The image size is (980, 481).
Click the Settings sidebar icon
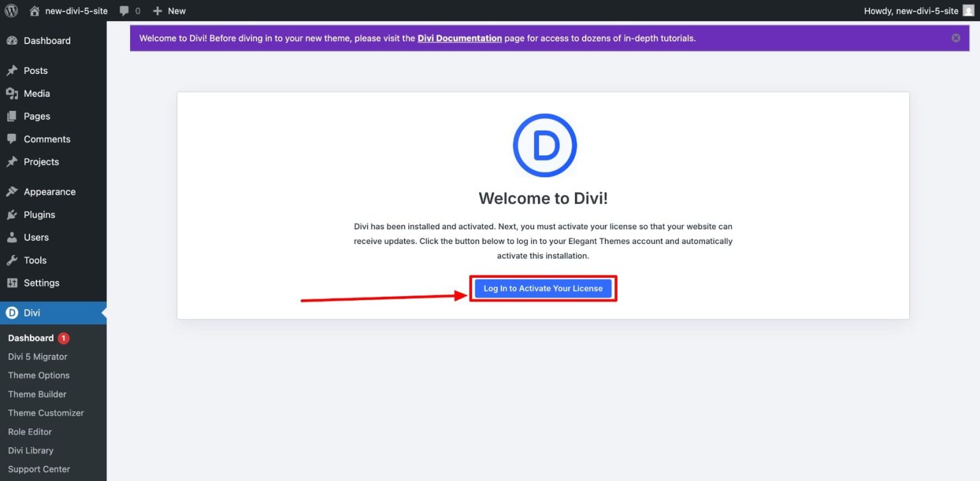11,282
